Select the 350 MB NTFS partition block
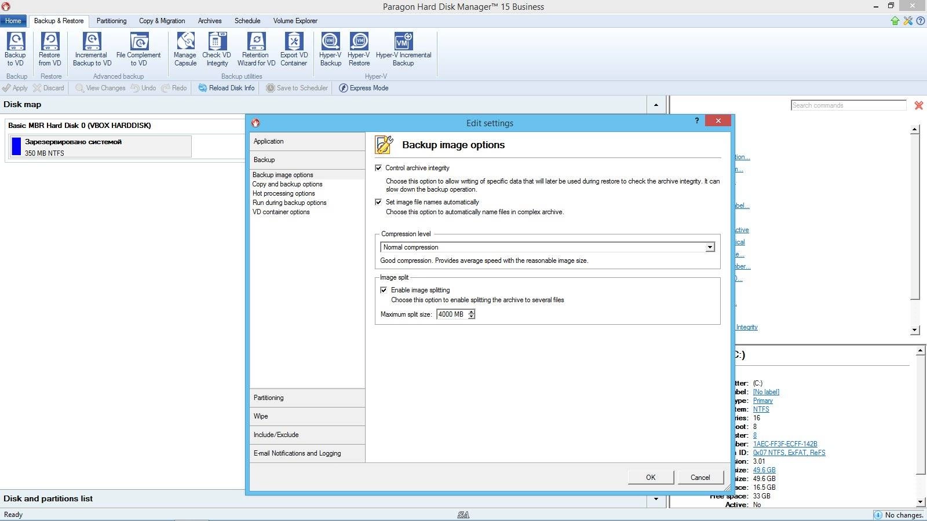This screenshot has height=521, width=927. 100,147
